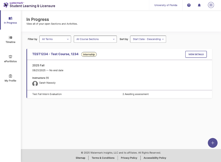Click the In Progress book icon
Image resolution: width=221 pixels, height=162 pixels.
click(10, 18)
